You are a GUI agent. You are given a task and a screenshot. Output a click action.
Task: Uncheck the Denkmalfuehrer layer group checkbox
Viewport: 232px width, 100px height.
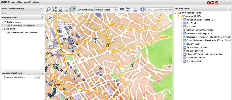(5, 22)
